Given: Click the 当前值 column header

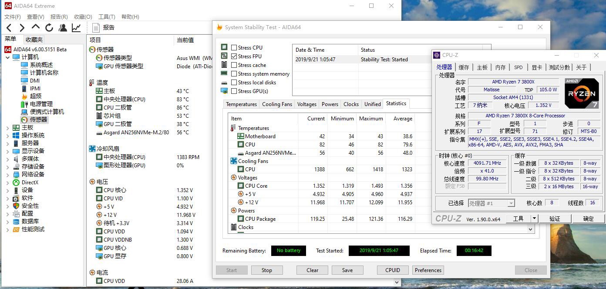Looking at the screenshot, I should tap(185, 40).
